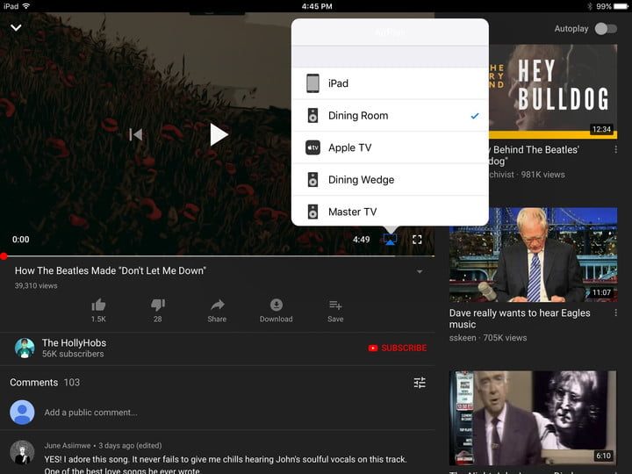Like the video with thumbs up
Screen dimensions: 632x474
tap(98, 310)
